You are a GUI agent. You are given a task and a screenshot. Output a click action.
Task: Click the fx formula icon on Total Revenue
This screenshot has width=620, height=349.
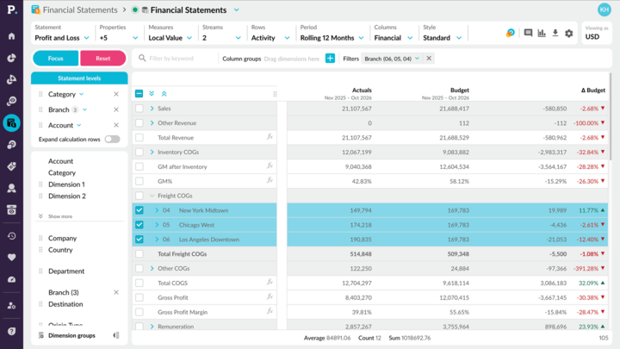(x=270, y=137)
